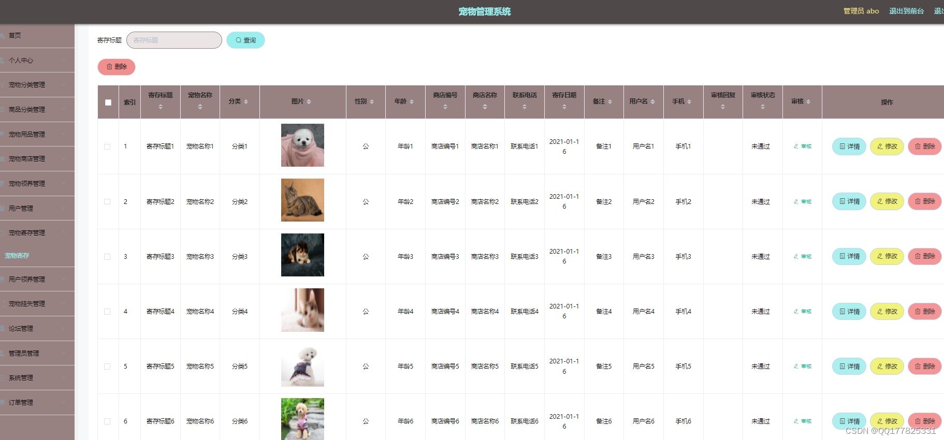Open the white puppy image in row 1
The width and height of the screenshot is (944, 440).
[302, 145]
